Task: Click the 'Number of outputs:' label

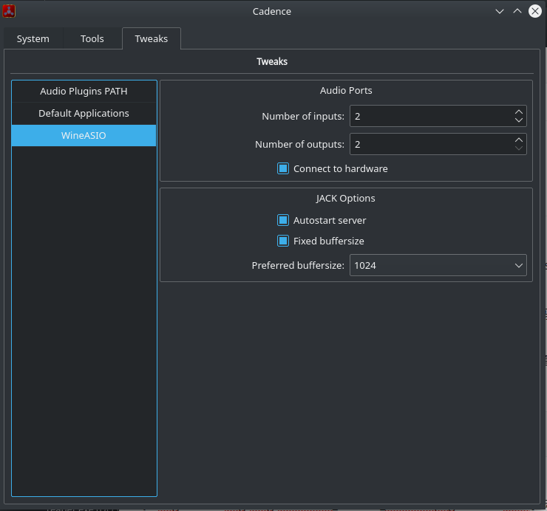Action: pos(299,144)
